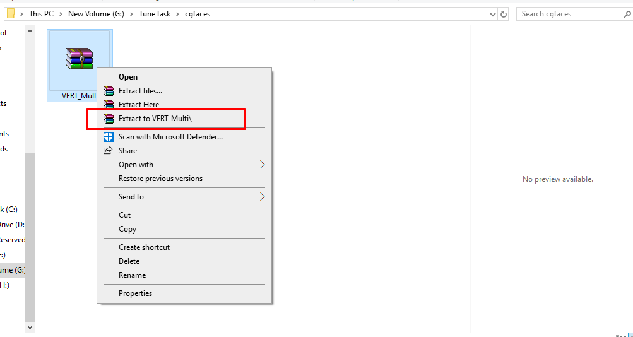Select New Volume (G:) in navigation pane
The height and width of the screenshot is (337, 633).
[12, 269]
